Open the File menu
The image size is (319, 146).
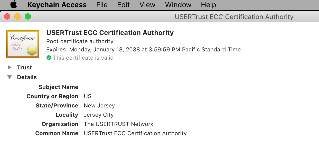(x=102, y=5)
